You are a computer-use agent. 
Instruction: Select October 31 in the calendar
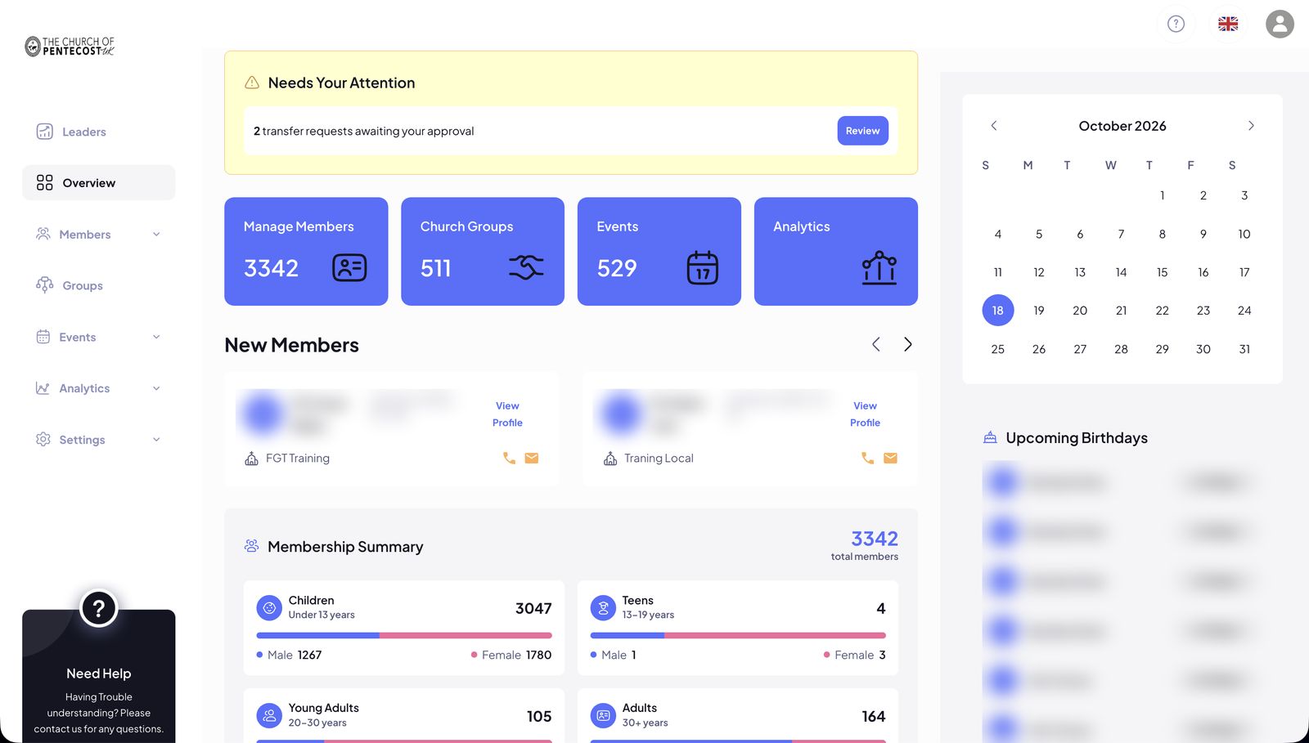1244,349
